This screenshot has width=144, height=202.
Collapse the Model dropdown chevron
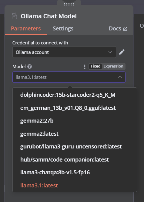pos(120,77)
